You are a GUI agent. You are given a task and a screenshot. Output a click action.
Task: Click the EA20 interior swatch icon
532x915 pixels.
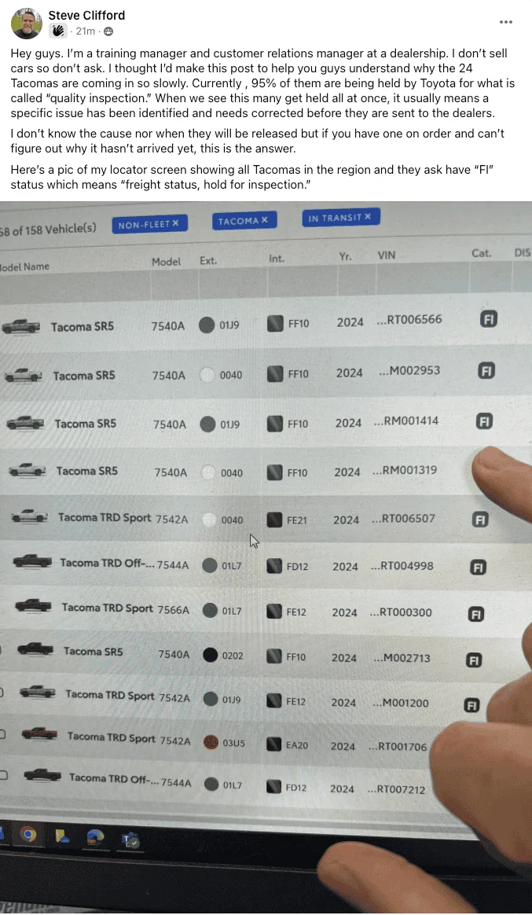click(274, 744)
